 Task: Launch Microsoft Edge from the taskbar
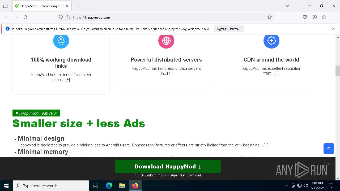click(109, 186)
